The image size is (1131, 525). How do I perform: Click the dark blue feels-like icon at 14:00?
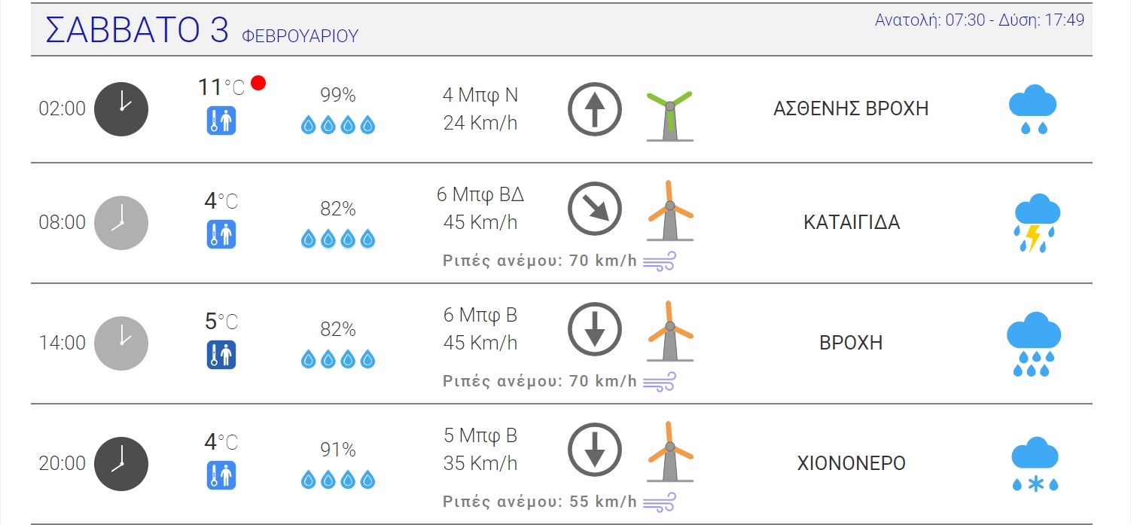221,355
